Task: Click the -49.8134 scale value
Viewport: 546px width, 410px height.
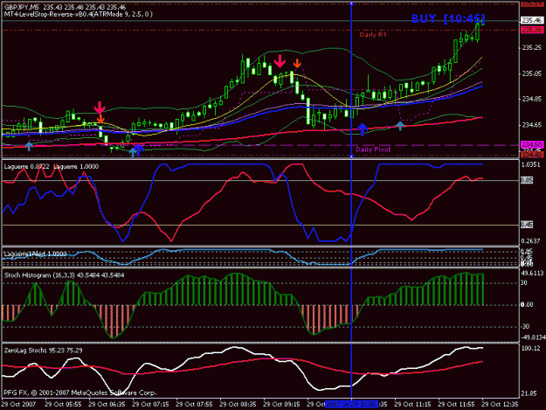Action: click(532, 337)
